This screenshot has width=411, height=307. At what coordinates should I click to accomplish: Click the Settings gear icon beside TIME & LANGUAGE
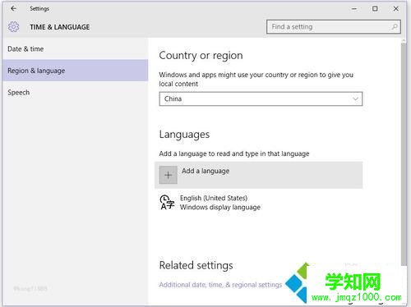point(13,27)
